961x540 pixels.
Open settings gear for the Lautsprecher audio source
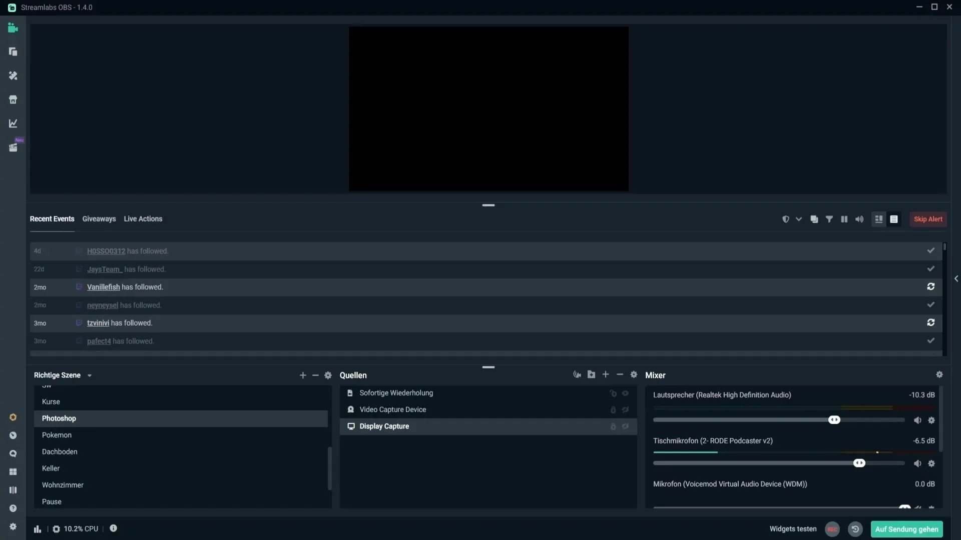point(931,420)
